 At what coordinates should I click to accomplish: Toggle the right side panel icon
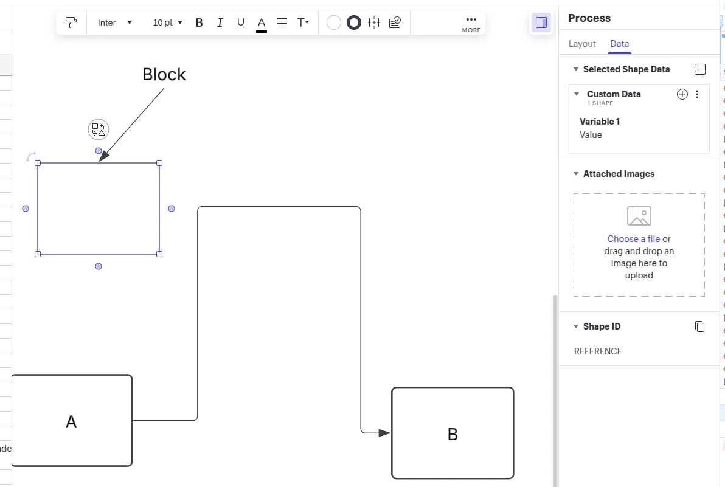541,22
